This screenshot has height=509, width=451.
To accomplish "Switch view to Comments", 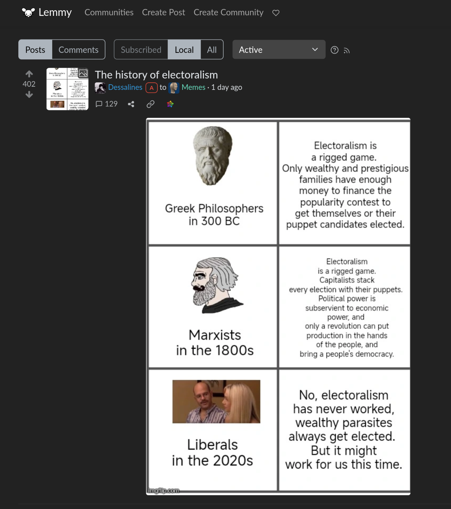I will point(78,50).
